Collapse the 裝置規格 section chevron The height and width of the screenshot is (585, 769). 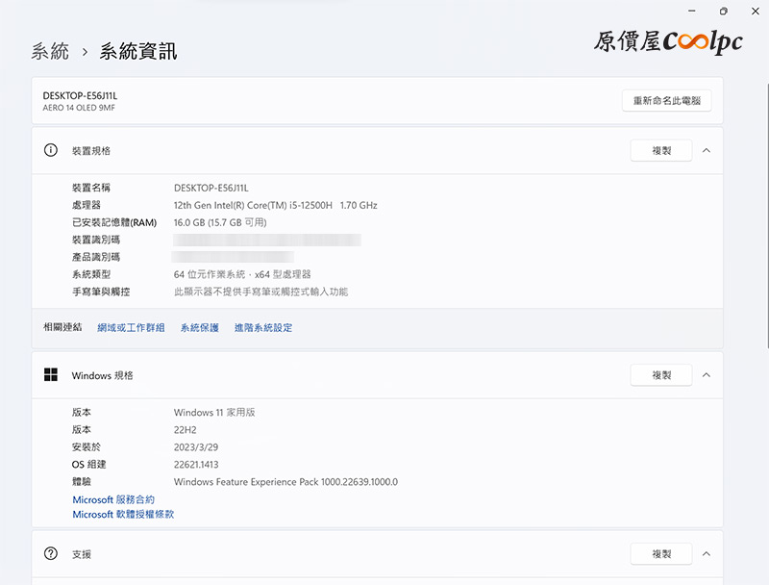(x=707, y=150)
